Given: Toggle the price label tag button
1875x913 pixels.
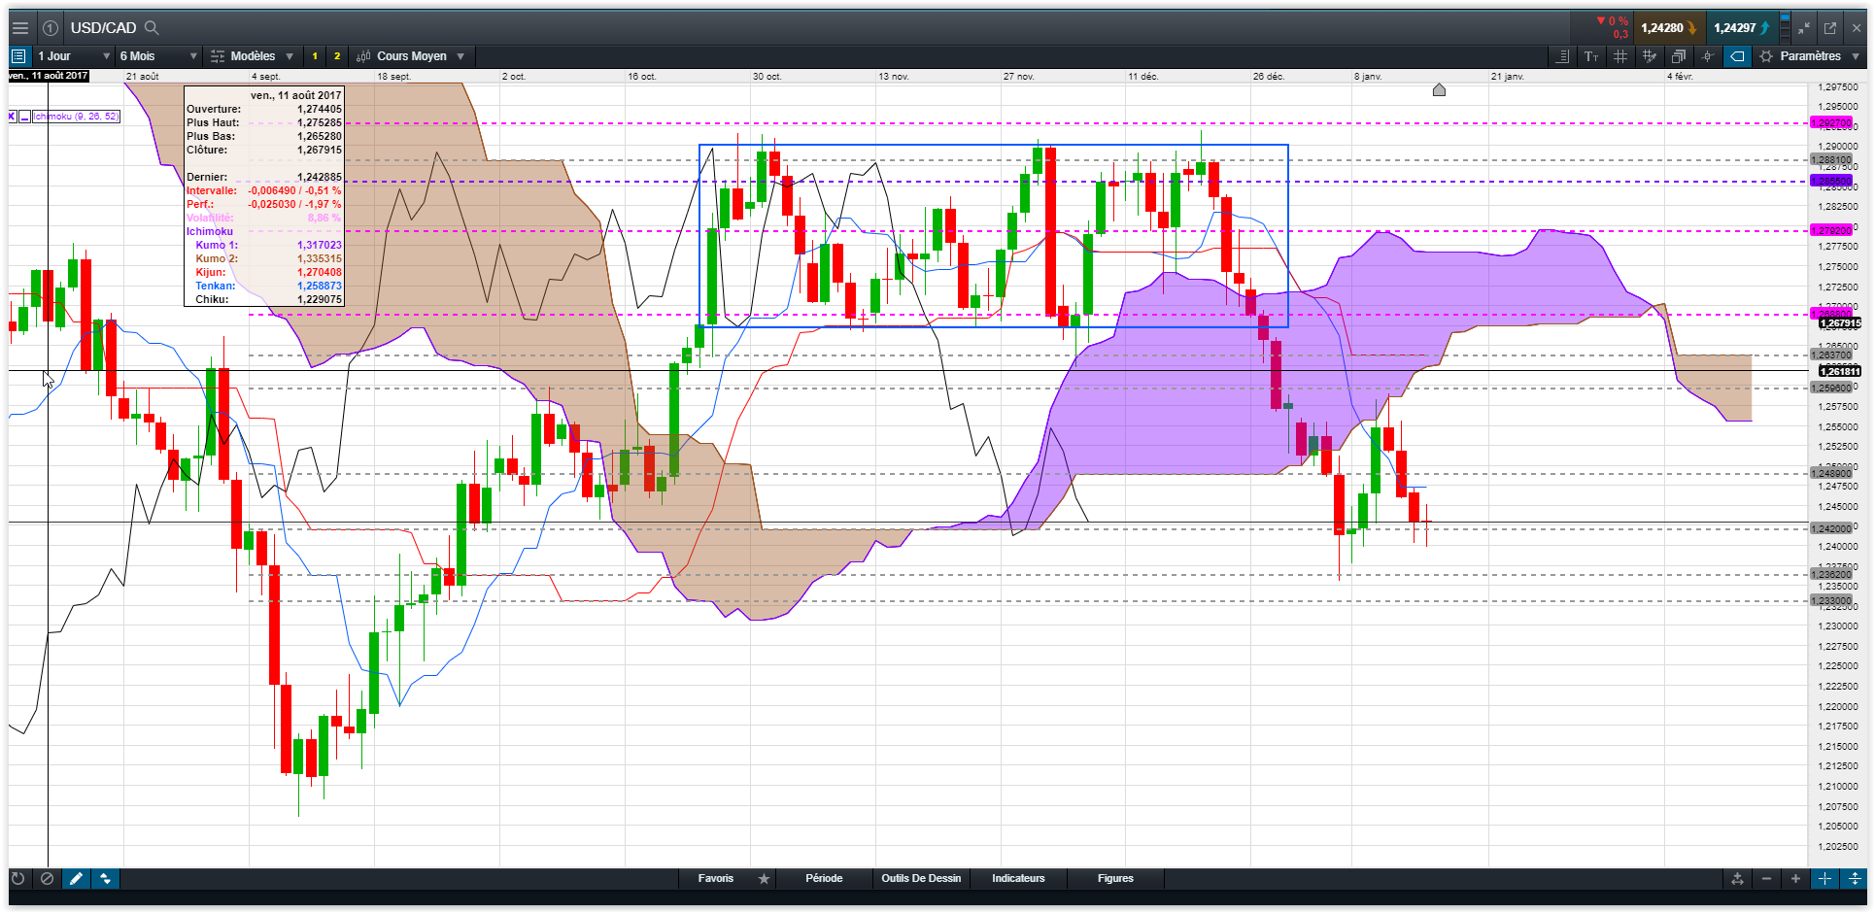Looking at the screenshot, I should tap(1737, 56).
